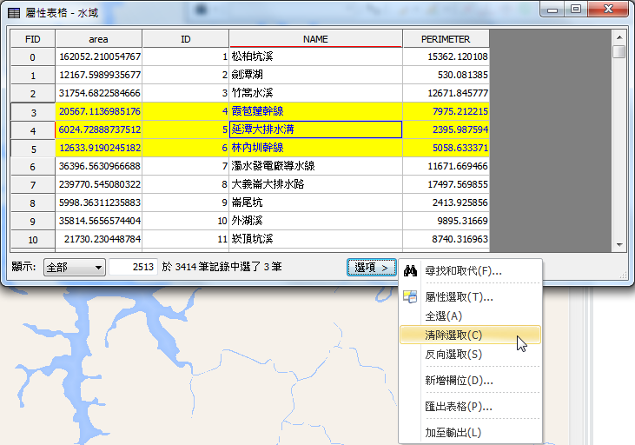Click the cell 霞苞蓮幹線
The width and height of the screenshot is (635, 445).
tap(315, 111)
